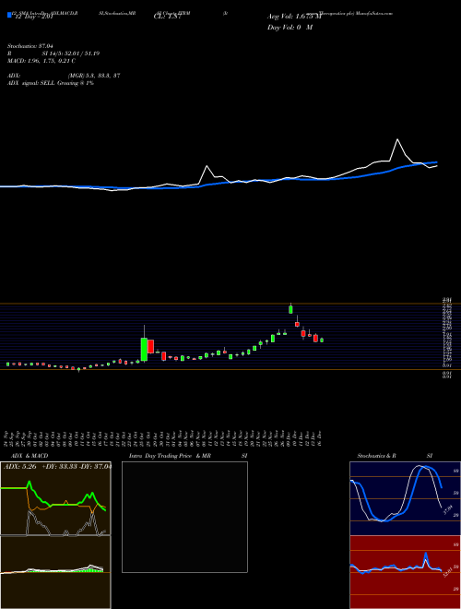
Task: Click the MunafaSutra.com watermark link in the header
Action: 375,13
